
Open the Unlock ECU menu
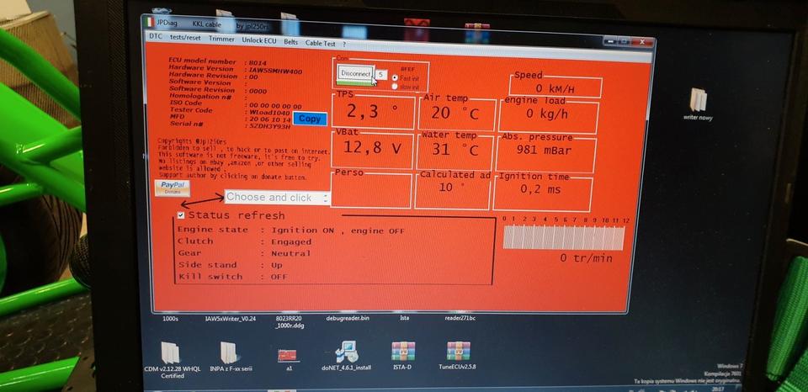pyautogui.click(x=259, y=40)
